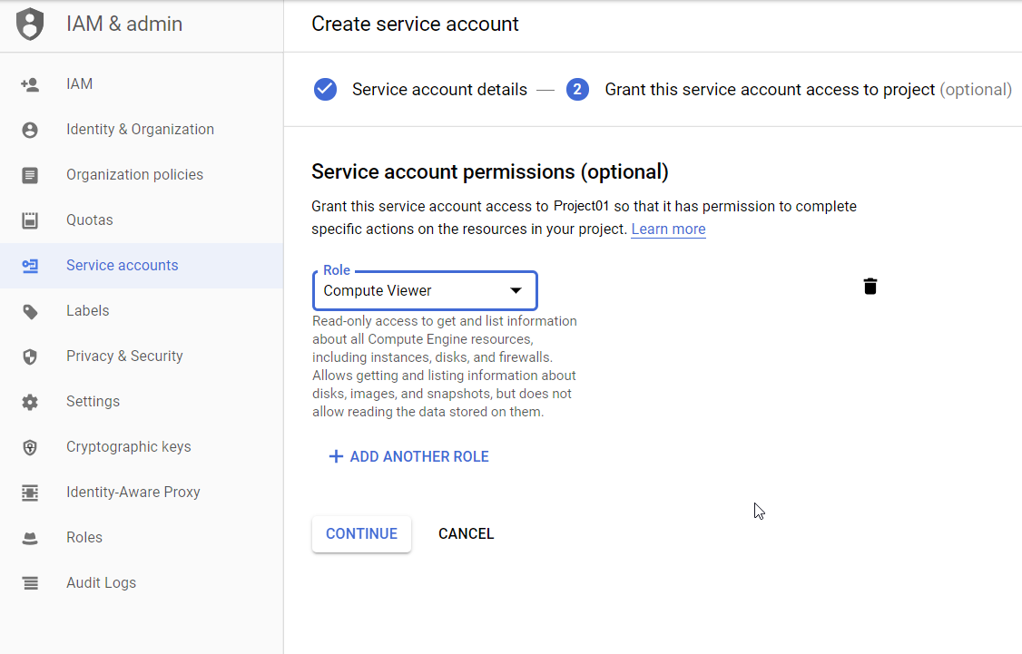Open Quotas using its sidebar icon
The height and width of the screenshot is (654, 1022).
coord(30,220)
